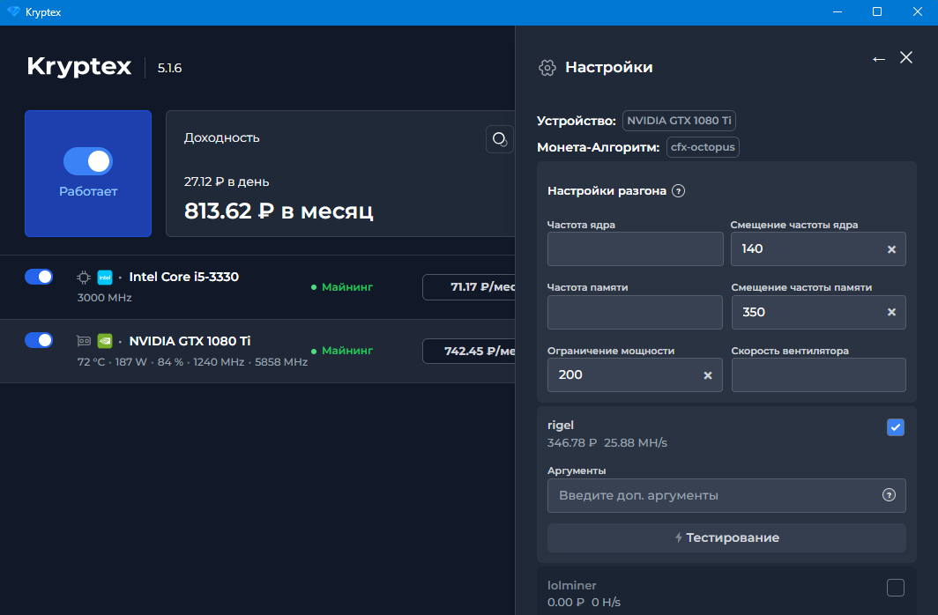Click the overclock settings help question icon
Screen dimensions: 938x615
(x=678, y=191)
